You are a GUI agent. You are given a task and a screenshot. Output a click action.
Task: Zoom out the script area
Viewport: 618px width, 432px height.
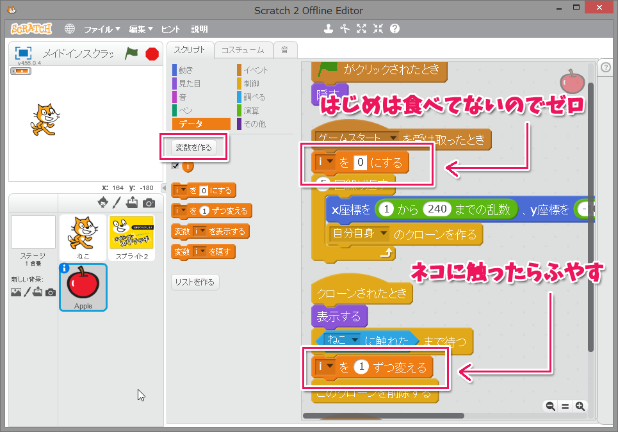550,406
